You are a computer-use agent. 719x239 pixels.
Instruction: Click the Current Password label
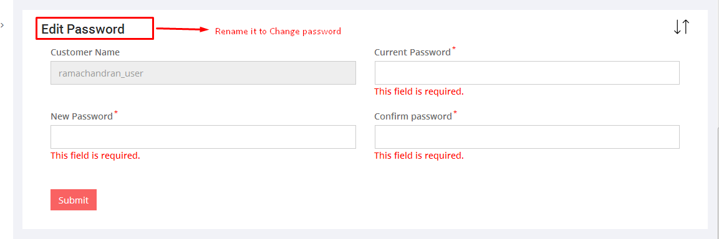tap(413, 52)
